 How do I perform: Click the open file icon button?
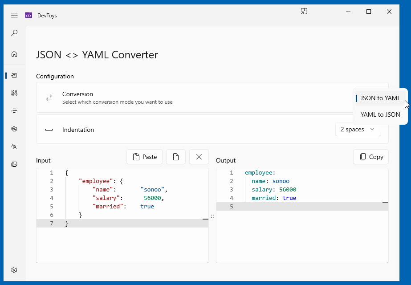click(x=176, y=157)
